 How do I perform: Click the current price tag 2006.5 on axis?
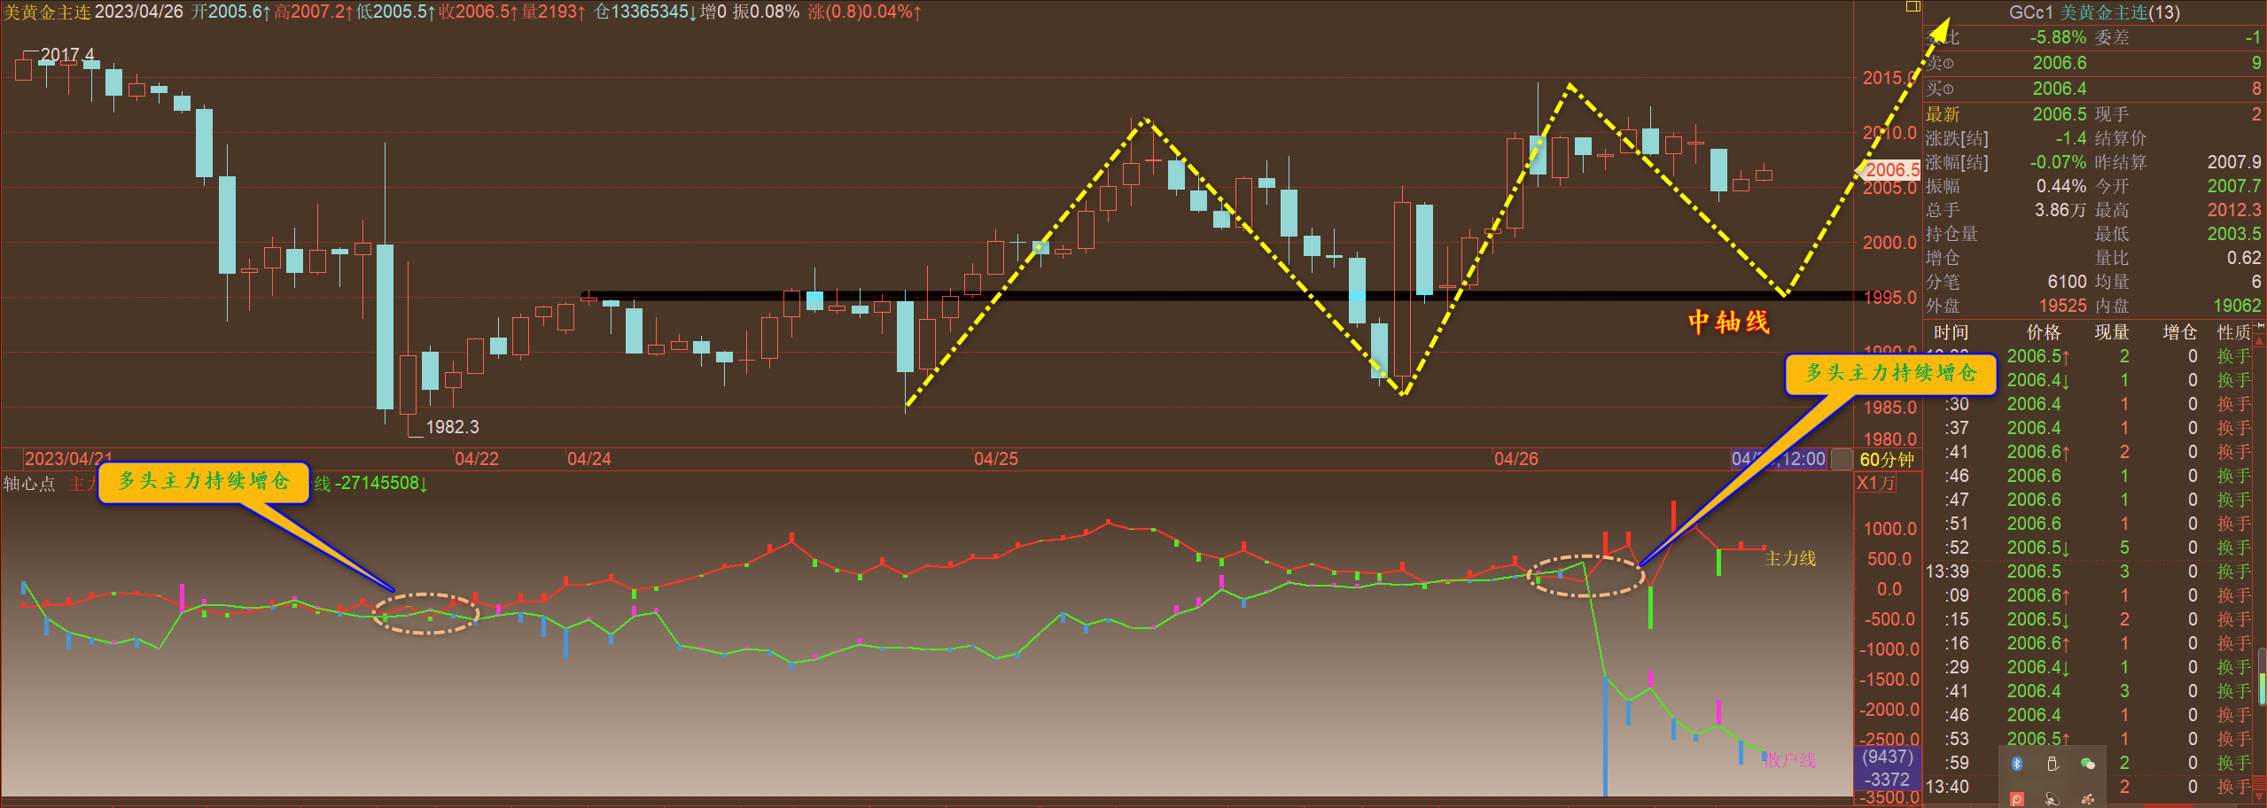[x=1889, y=170]
